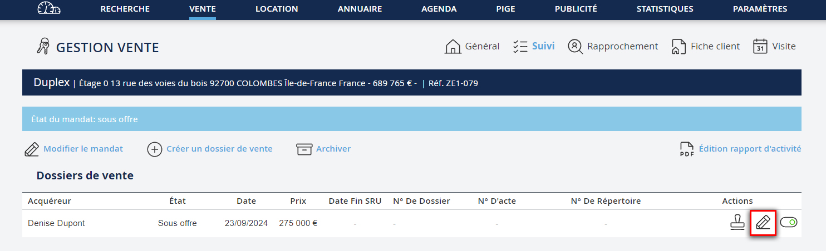Edit the Denise Dupont sale dossier
Image resolution: width=826 pixels, height=251 pixels.
point(763,223)
